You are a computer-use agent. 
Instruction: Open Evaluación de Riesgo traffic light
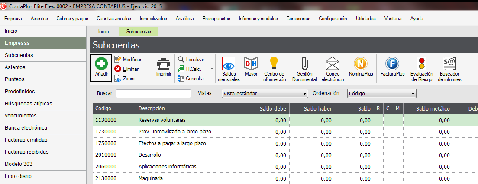coord(422,63)
